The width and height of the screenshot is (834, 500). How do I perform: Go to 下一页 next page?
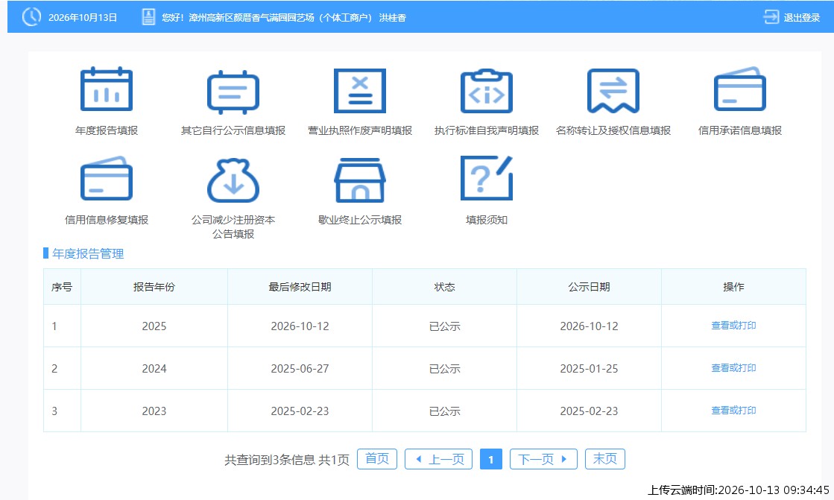coord(543,459)
